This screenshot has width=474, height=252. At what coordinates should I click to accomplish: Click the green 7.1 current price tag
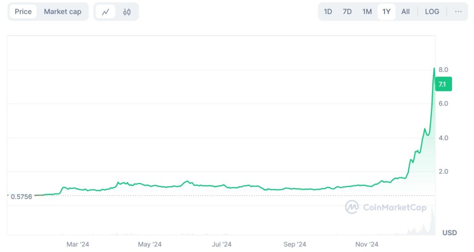(443, 84)
